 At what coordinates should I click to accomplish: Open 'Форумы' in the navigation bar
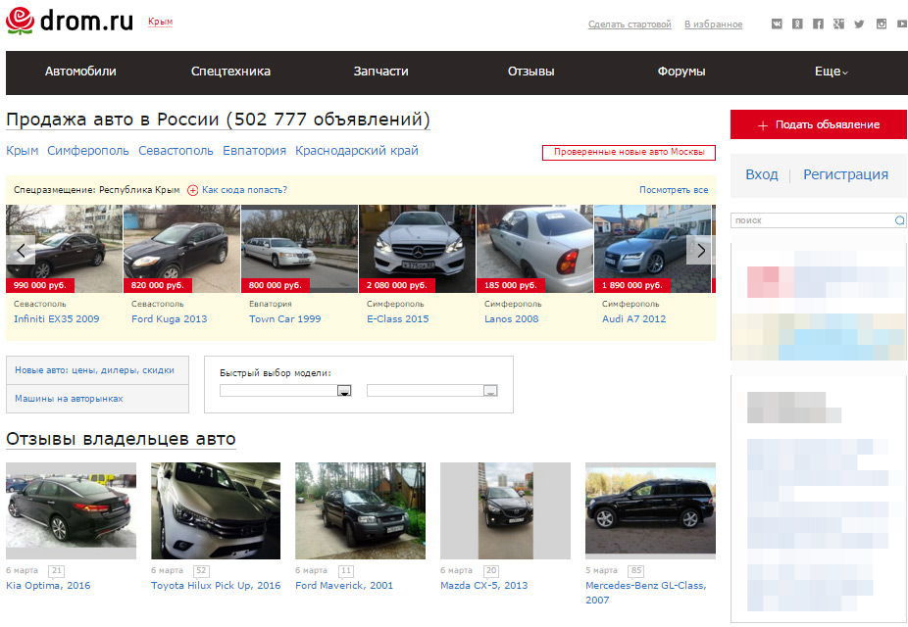click(681, 72)
